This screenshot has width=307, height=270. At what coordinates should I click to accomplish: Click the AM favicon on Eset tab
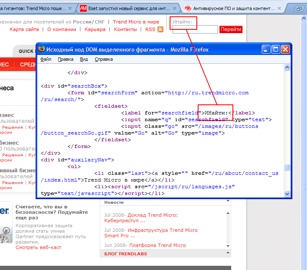tap(83, 8)
